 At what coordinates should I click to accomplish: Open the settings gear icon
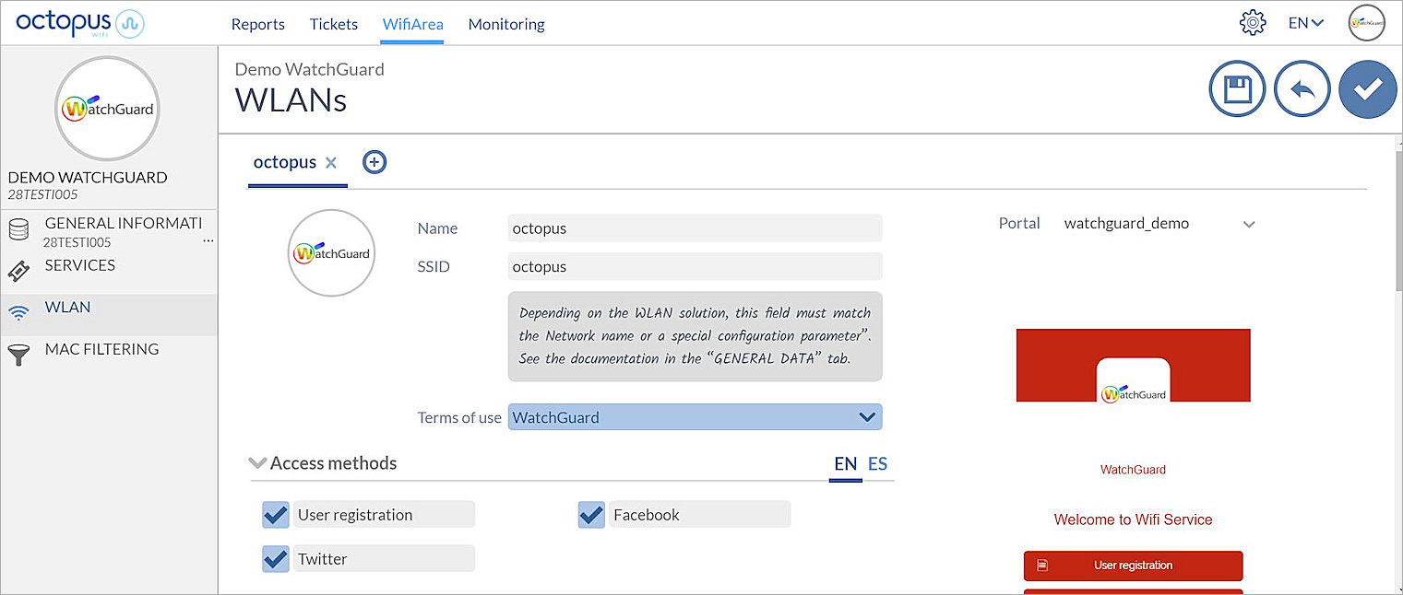coord(1253,23)
